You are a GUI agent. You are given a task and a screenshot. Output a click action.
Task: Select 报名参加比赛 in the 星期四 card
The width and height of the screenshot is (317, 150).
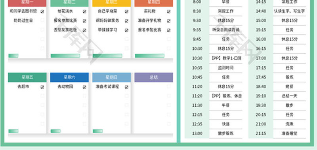150,30
